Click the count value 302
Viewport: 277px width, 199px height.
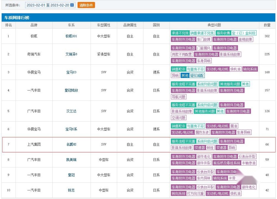267,36
